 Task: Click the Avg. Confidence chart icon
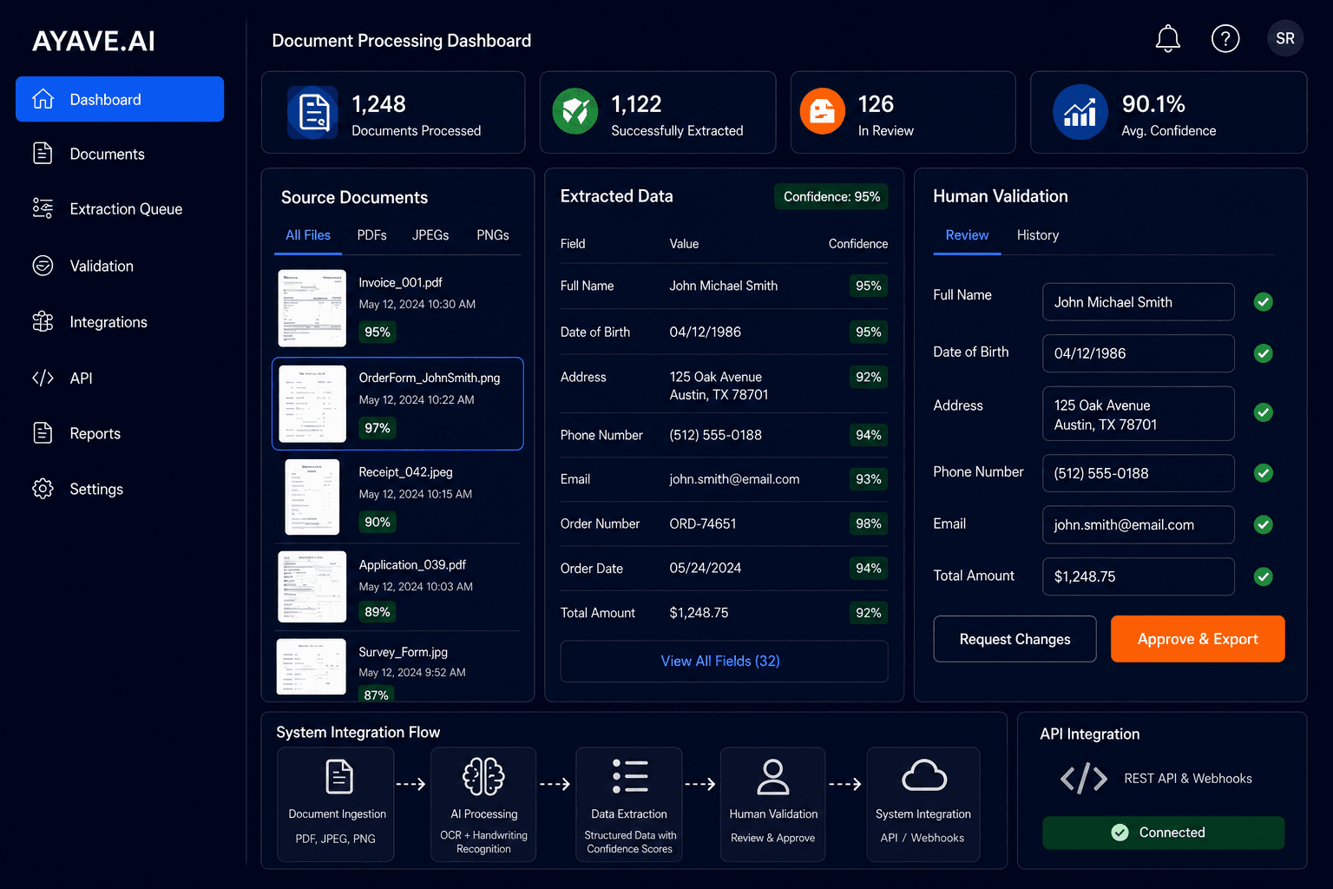tap(1080, 112)
